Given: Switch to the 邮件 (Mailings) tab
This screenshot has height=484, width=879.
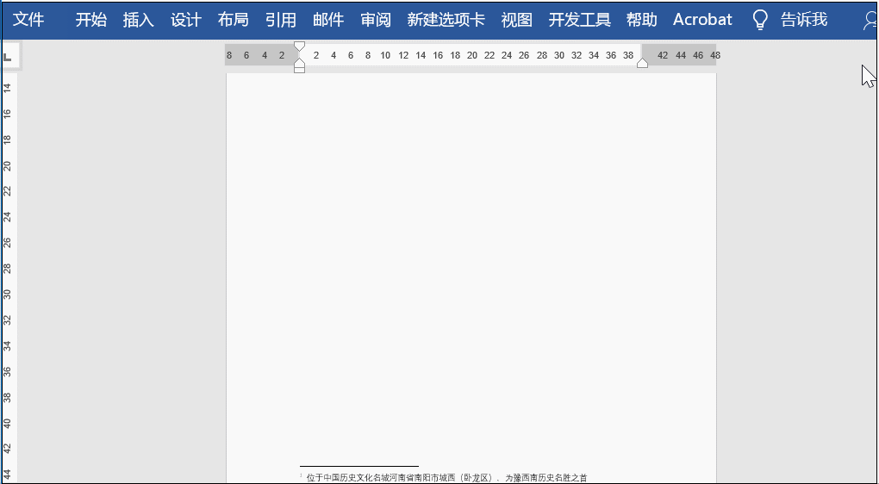Looking at the screenshot, I should pos(327,20).
